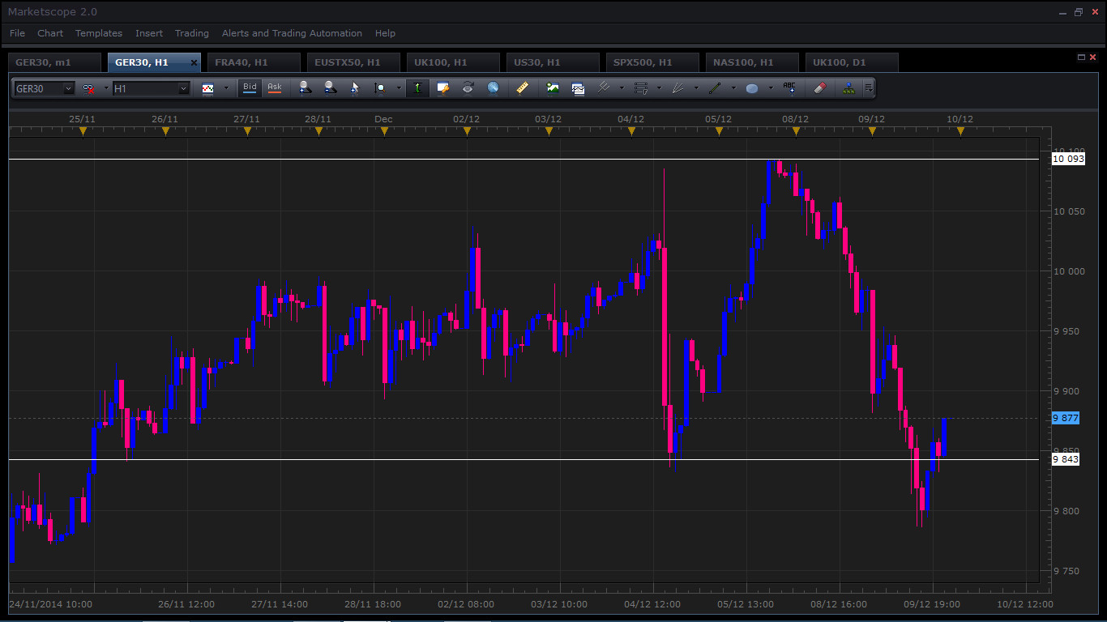Click the 08/12 day marker triangle
Image resolution: width=1107 pixels, height=622 pixels.
pos(796,131)
